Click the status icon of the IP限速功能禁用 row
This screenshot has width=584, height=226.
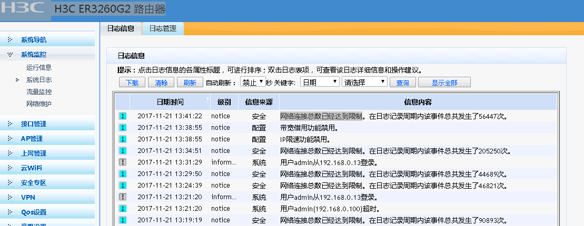tap(123, 139)
